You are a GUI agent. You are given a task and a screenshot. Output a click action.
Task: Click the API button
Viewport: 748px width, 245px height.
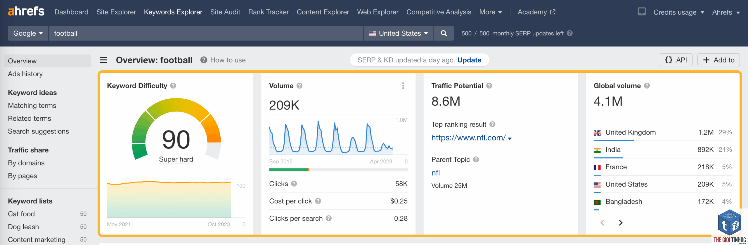coord(676,60)
